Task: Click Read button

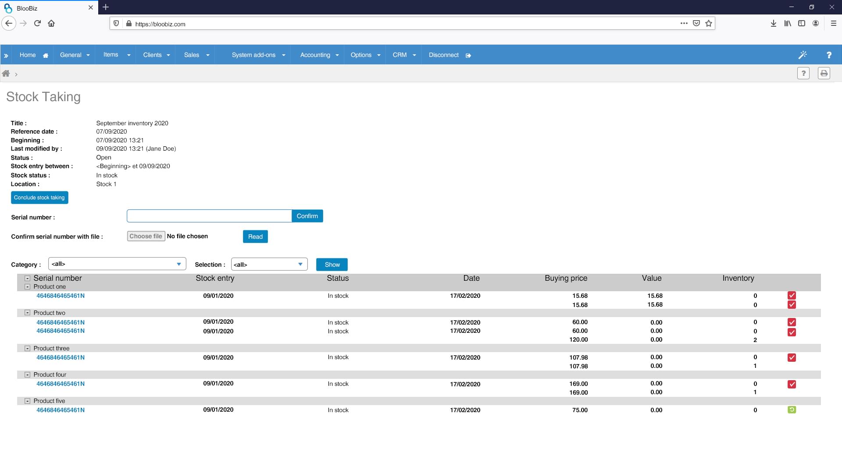Action: [x=255, y=236]
